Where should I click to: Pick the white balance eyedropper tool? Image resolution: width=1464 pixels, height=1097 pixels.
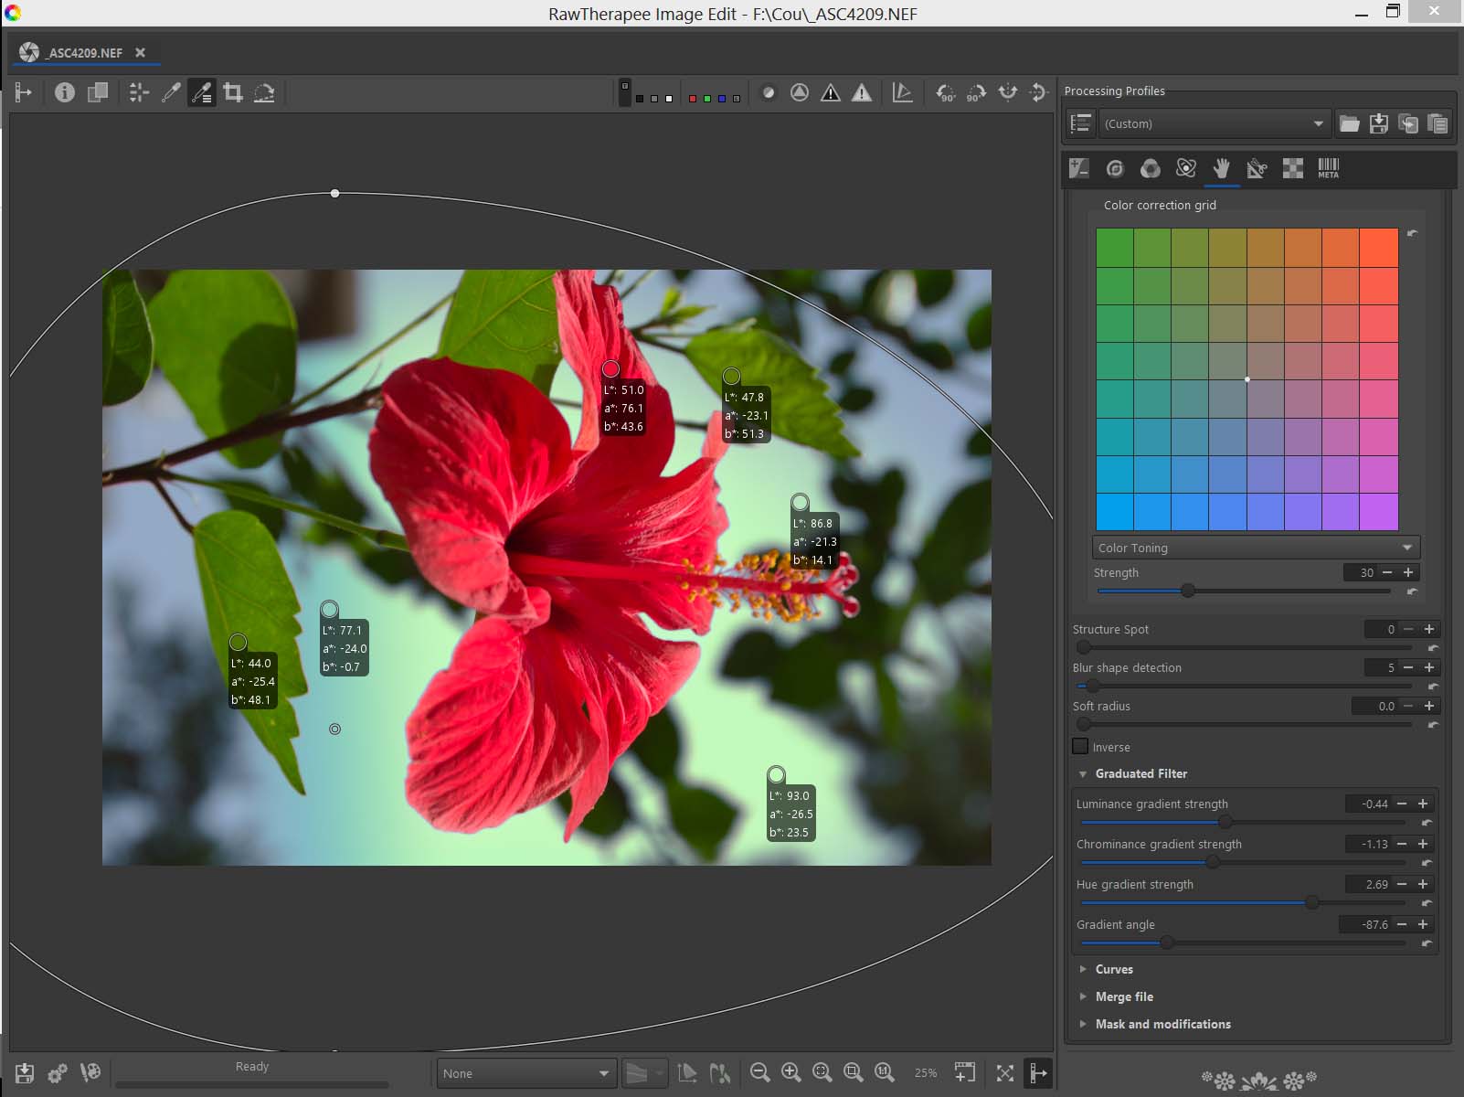(x=171, y=92)
